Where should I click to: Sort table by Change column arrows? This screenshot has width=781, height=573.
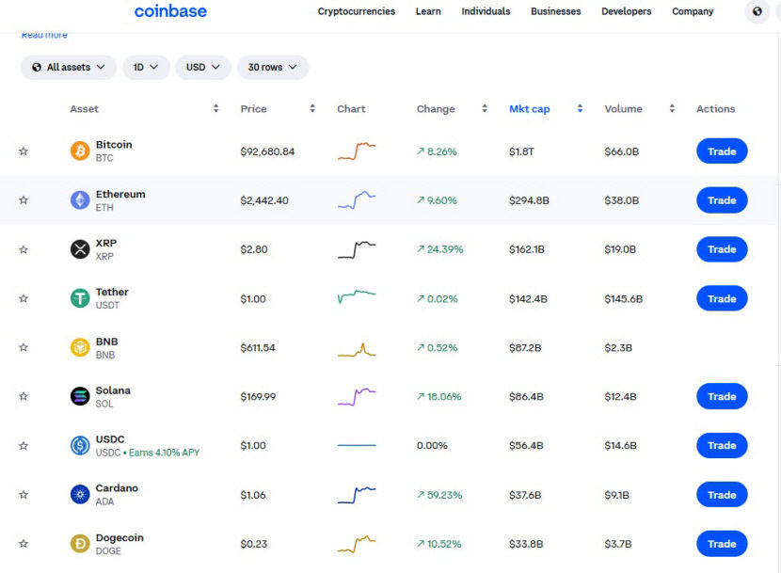485,108
